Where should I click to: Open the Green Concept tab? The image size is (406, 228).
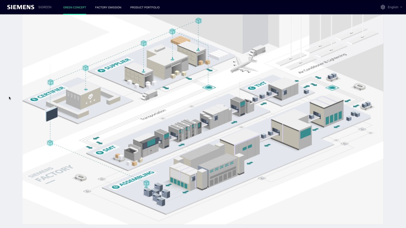point(75,7)
